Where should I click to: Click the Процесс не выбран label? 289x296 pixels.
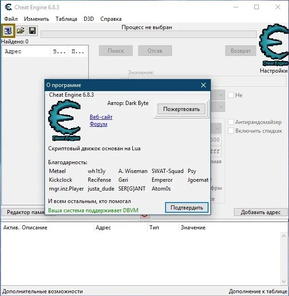[147, 27]
